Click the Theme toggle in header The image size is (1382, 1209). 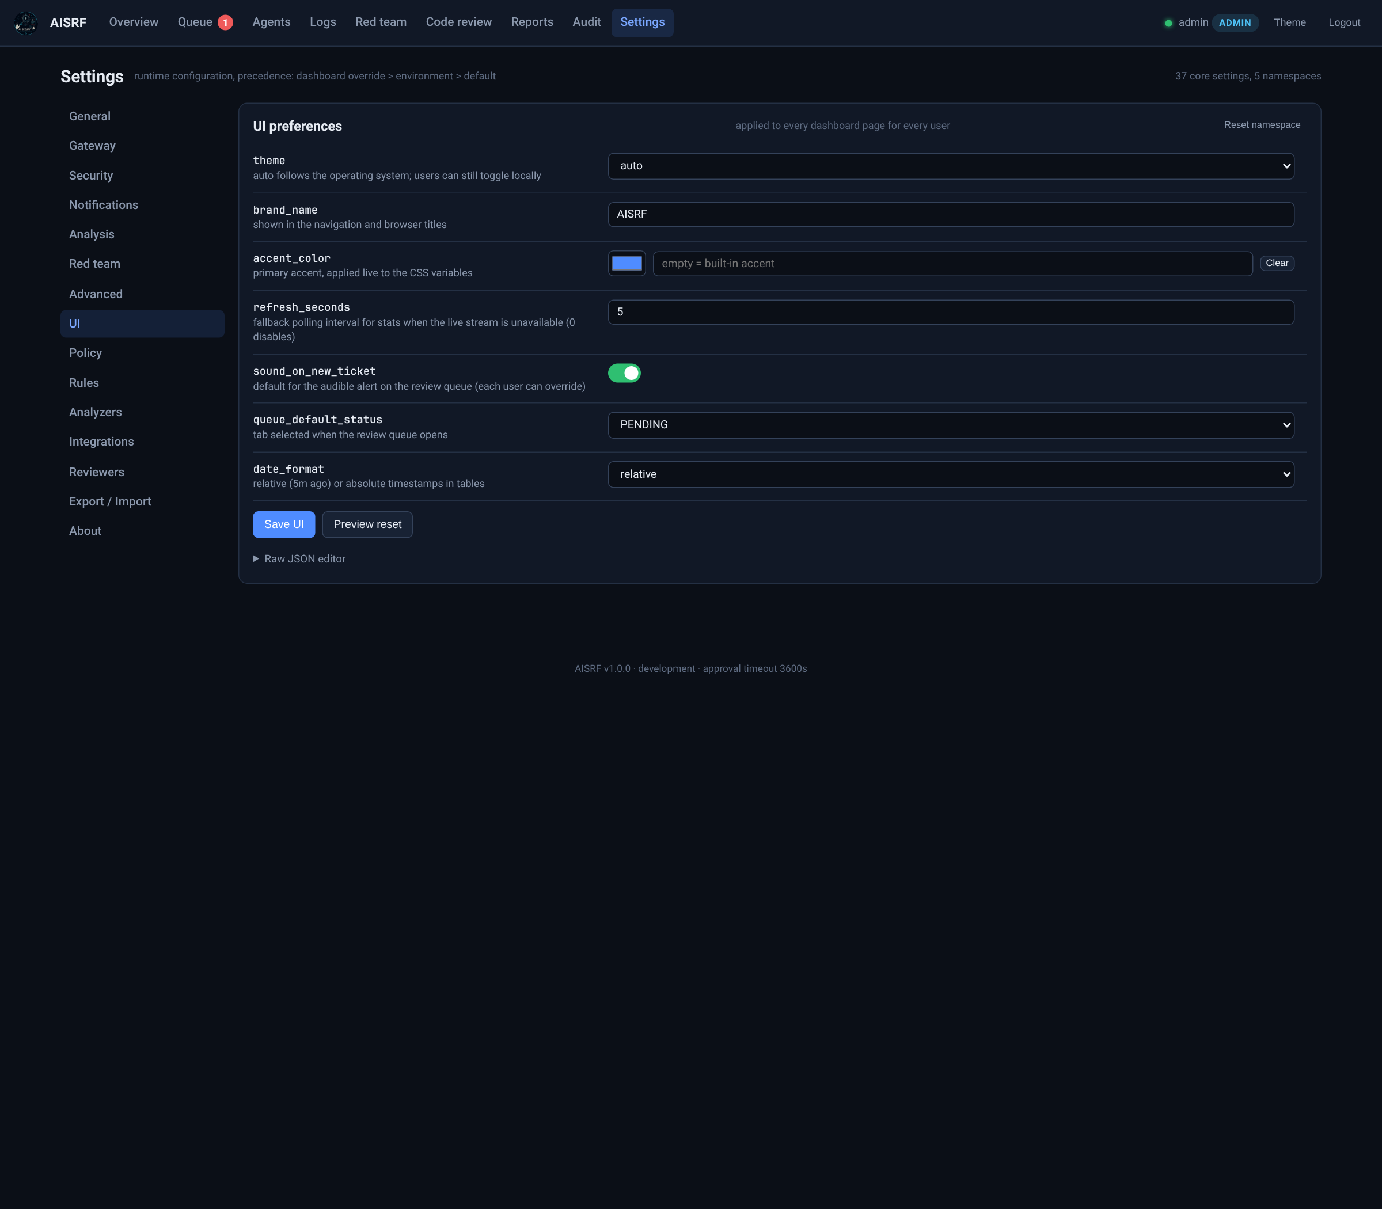(1289, 22)
